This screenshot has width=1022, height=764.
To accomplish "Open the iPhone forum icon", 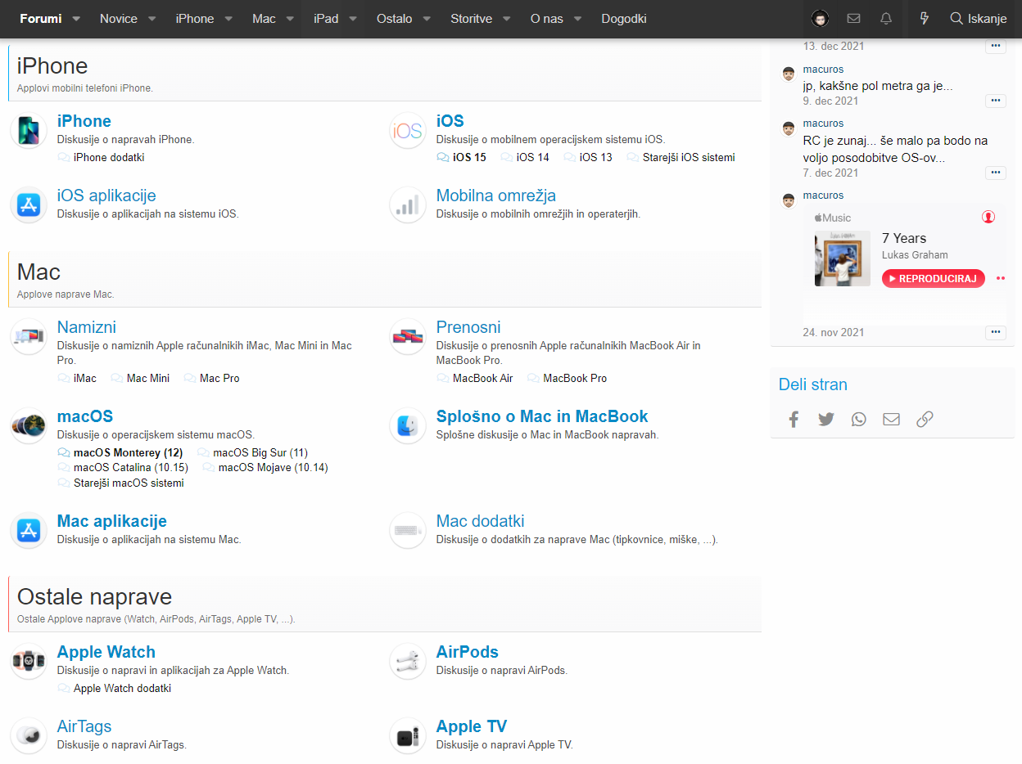I will 29,131.
